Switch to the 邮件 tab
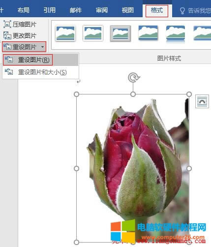This screenshot has height=247, width=211. click(76, 10)
